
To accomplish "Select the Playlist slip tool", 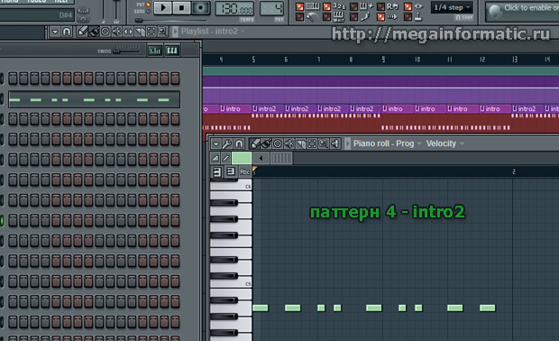I will tap(128, 32).
